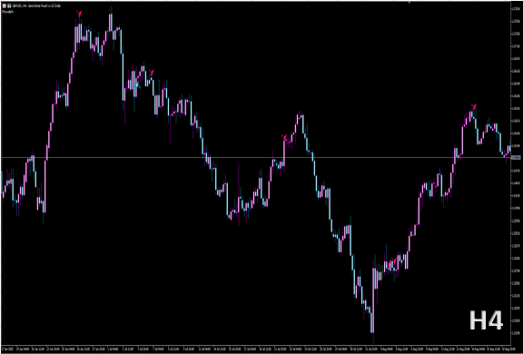Select the cyan arrow below the early July candles
The image size is (523, 354).
138,85
